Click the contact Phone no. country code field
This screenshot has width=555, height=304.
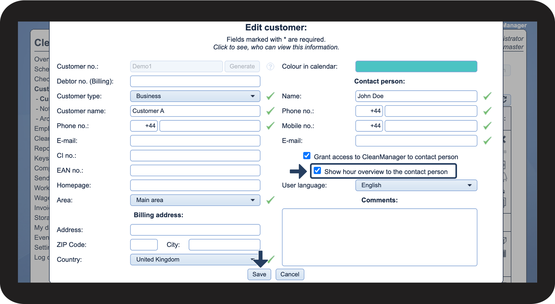pos(369,111)
